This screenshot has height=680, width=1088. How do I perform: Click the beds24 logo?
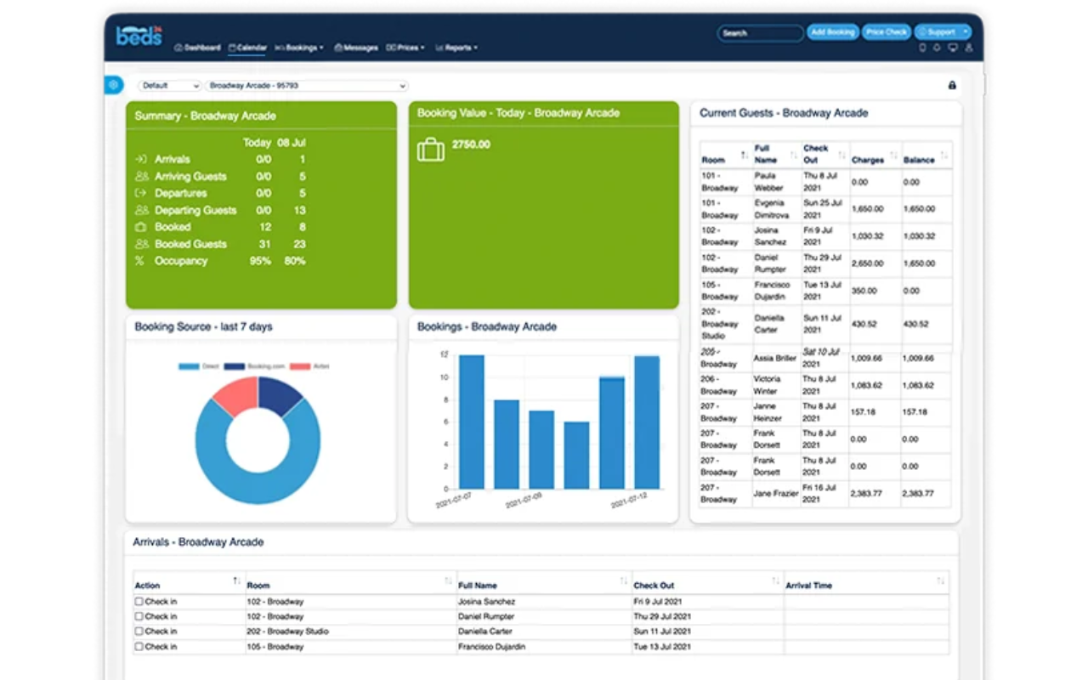(x=139, y=35)
